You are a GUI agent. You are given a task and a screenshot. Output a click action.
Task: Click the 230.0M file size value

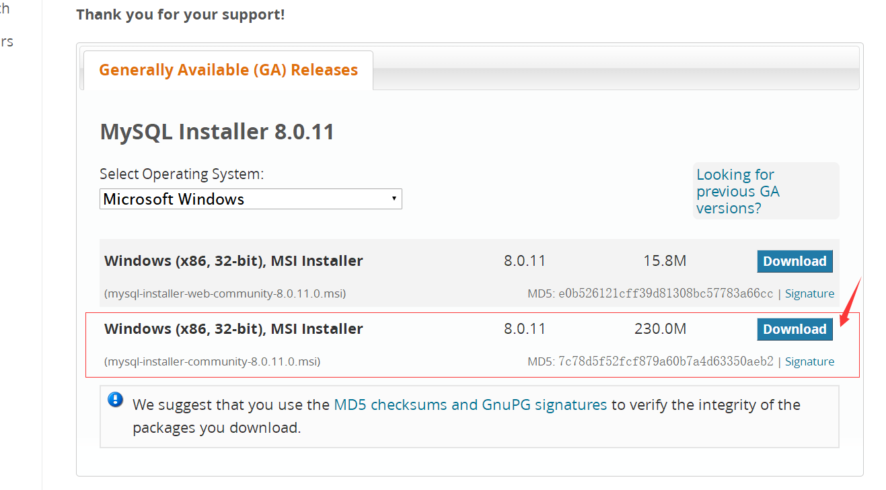coord(660,329)
